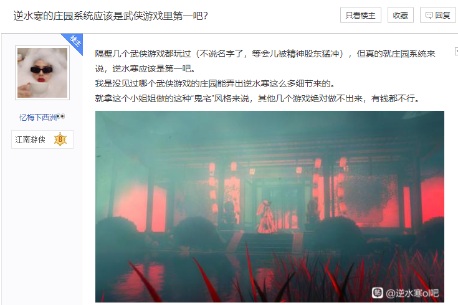Click the blue 楼主 corner ribbon badge
The height and width of the screenshot is (305, 458).
click(74, 42)
